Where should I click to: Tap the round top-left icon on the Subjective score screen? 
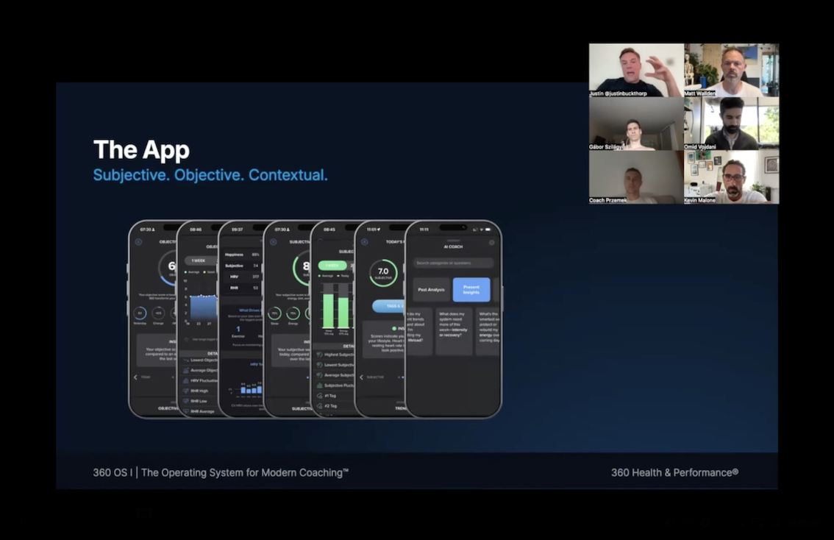[x=274, y=241]
